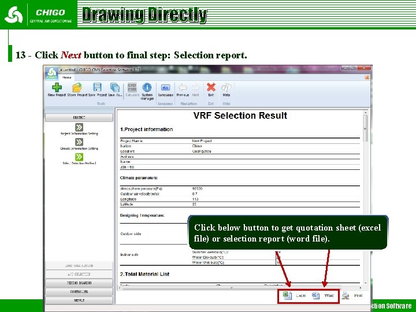Click the 'Longitude' row label
This screenshot has height=312, width=416.
[128, 199]
